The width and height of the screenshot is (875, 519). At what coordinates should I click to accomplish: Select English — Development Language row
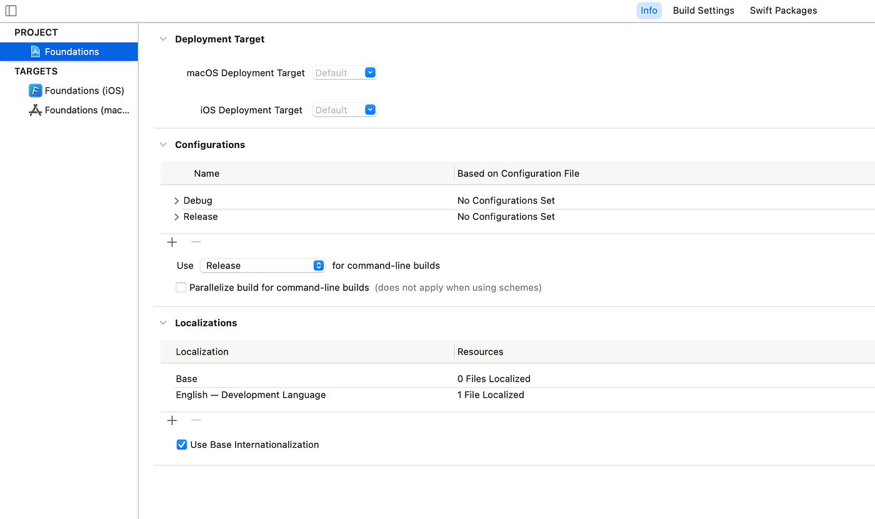pos(251,395)
